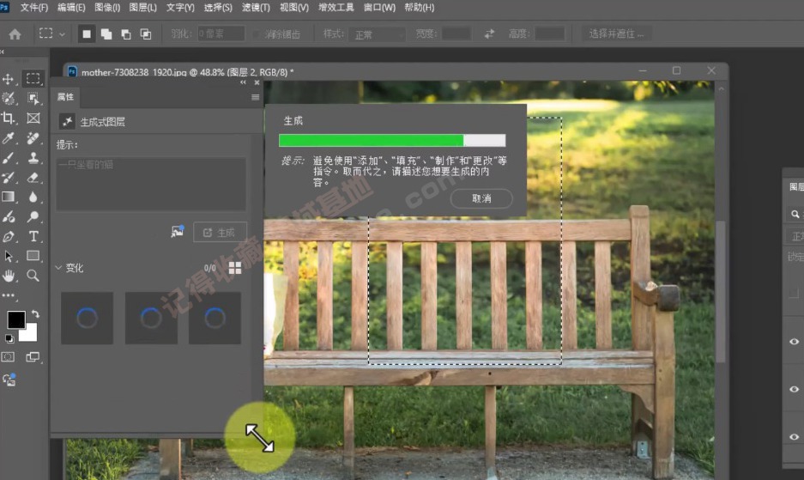804x480 pixels.
Task: Choose Intersect with Selection mode
Action: (x=146, y=34)
